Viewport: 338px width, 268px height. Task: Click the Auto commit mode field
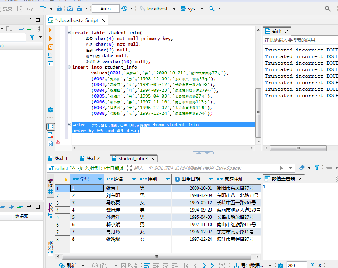106,8
